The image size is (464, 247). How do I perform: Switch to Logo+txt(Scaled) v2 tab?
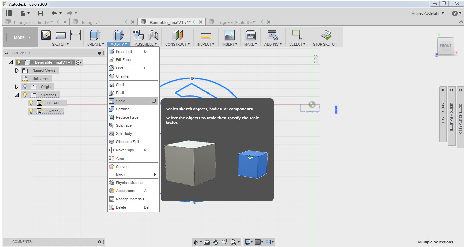tap(236, 22)
